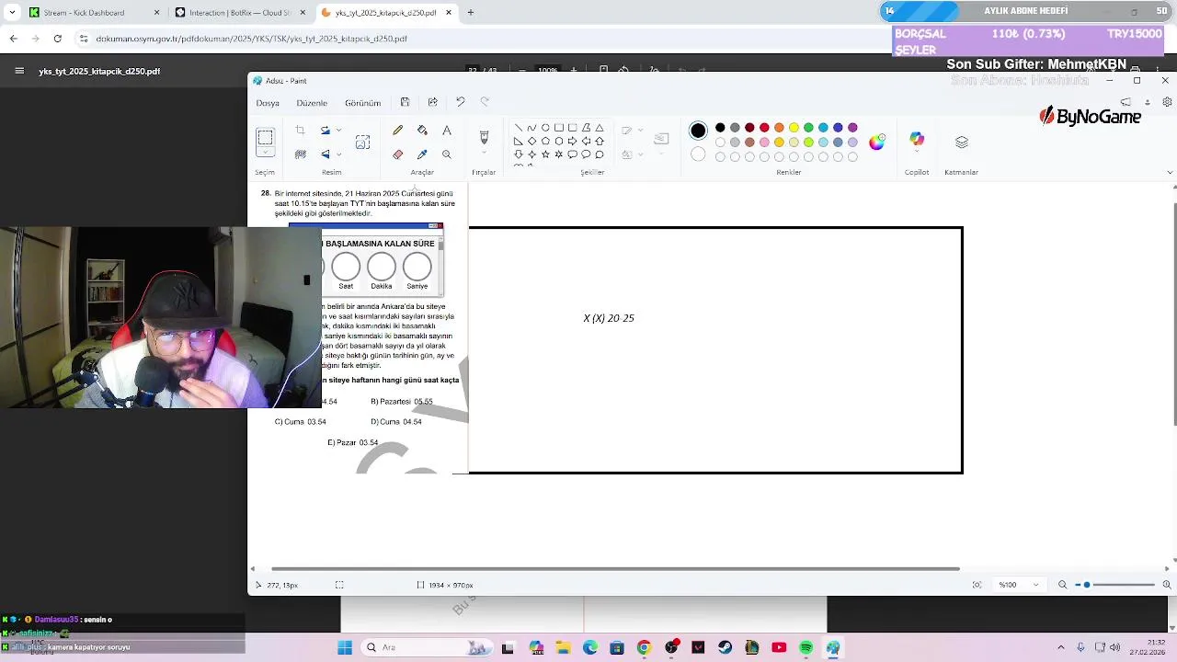This screenshot has height=662, width=1177.
Task: Click the fit-to-window icon in status bar
Action: (977, 585)
